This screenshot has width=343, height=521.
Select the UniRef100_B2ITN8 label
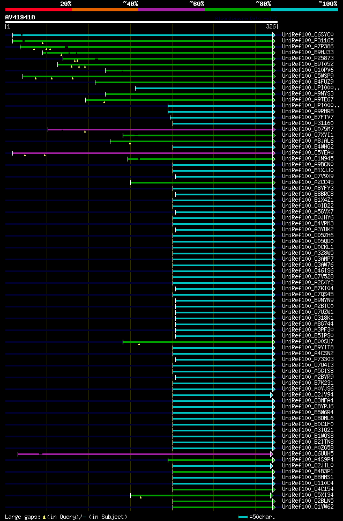click(x=308, y=442)
